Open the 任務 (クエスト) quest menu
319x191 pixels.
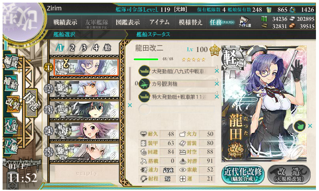click(222, 22)
